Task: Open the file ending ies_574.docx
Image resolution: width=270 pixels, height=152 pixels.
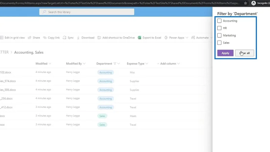Action: click(x=8, y=81)
